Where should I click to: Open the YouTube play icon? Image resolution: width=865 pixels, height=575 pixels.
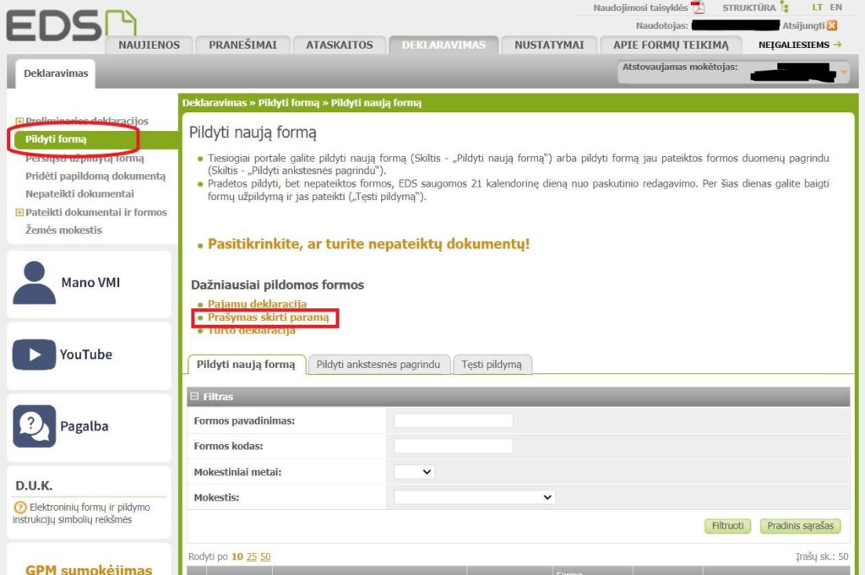pyautogui.click(x=34, y=355)
